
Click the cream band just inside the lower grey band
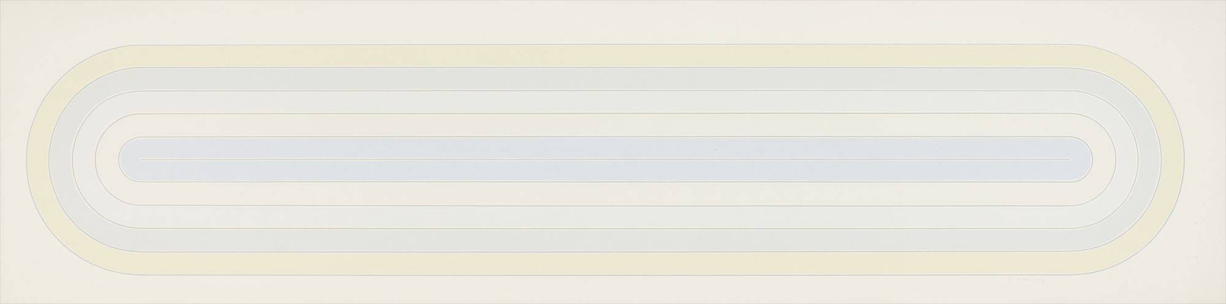[613, 217]
